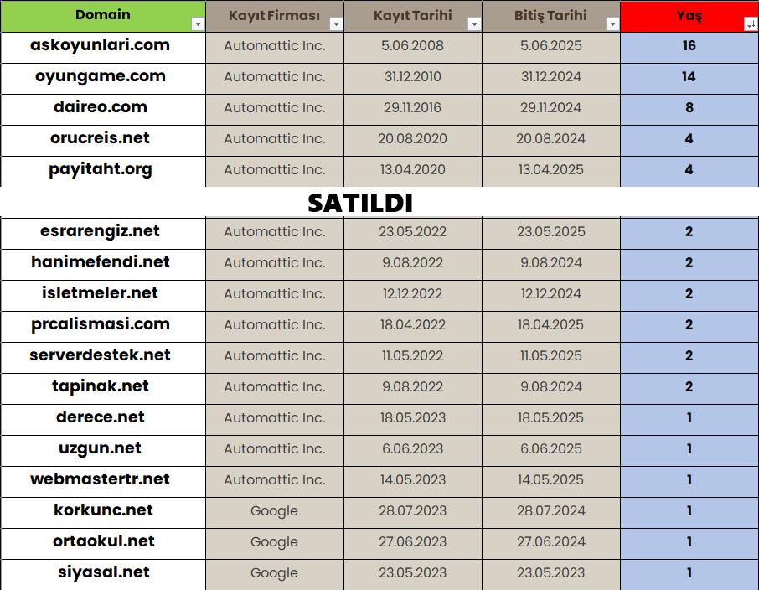Open the Bitiş Tarihi filter dropdown
This screenshot has height=590, width=759.
pos(612,23)
